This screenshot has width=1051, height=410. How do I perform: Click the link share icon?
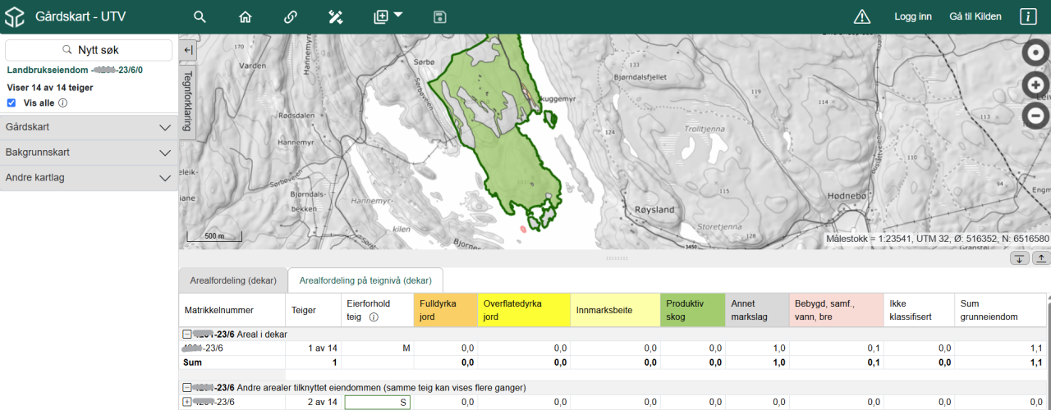(x=290, y=17)
